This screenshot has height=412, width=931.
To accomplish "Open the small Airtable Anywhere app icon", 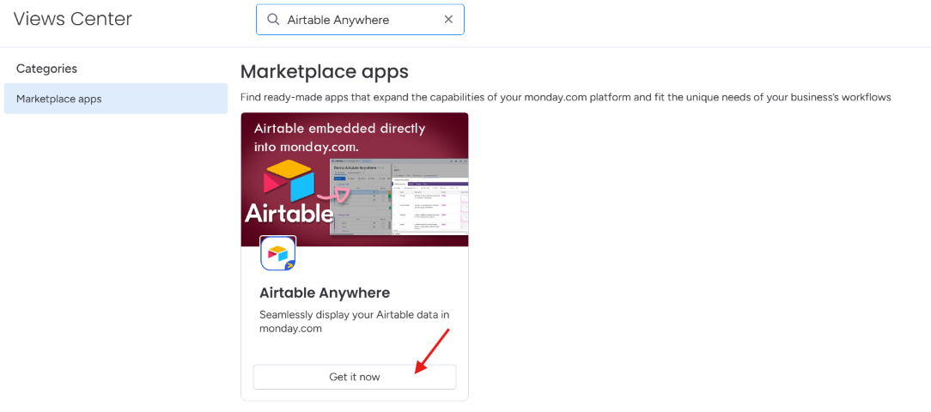I will pos(278,253).
